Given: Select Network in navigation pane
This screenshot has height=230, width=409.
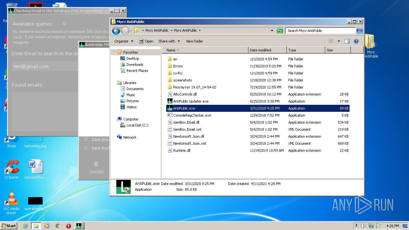Looking at the screenshot, I should coord(130,137).
